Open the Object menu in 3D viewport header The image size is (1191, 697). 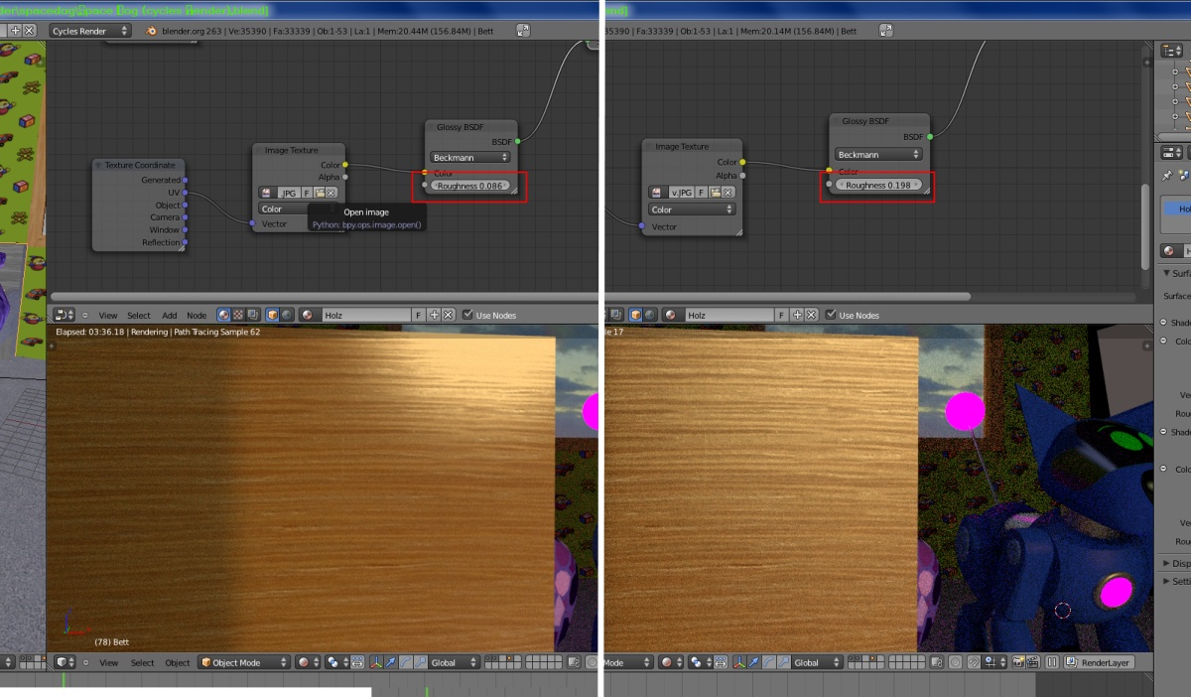click(177, 662)
